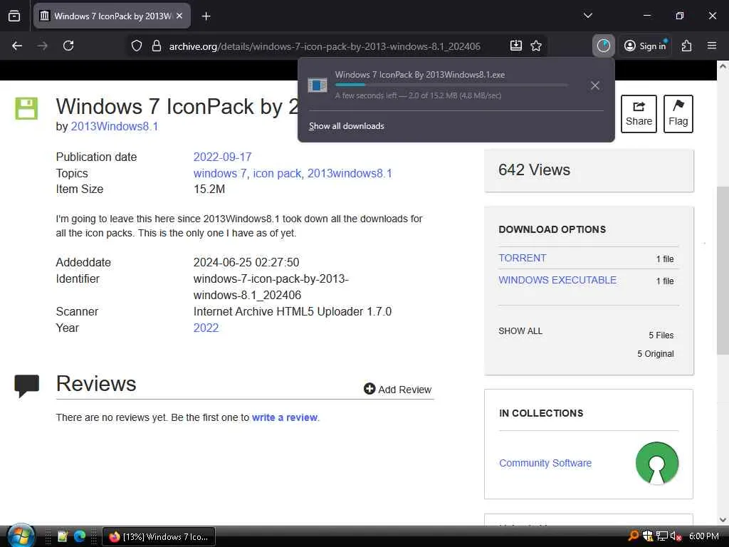The image size is (729, 547).
Task: Click the Year 2022 link
Action: coord(206,328)
